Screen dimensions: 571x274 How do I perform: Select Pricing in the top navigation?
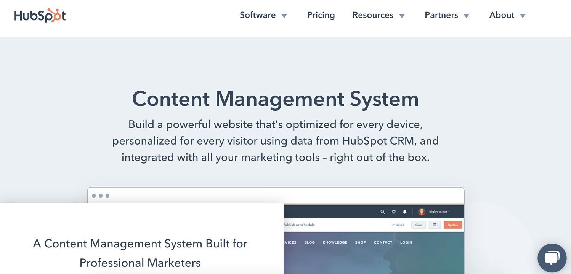(x=321, y=15)
